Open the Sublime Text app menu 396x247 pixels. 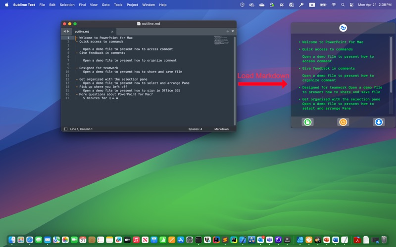pyautogui.click(x=24, y=5)
